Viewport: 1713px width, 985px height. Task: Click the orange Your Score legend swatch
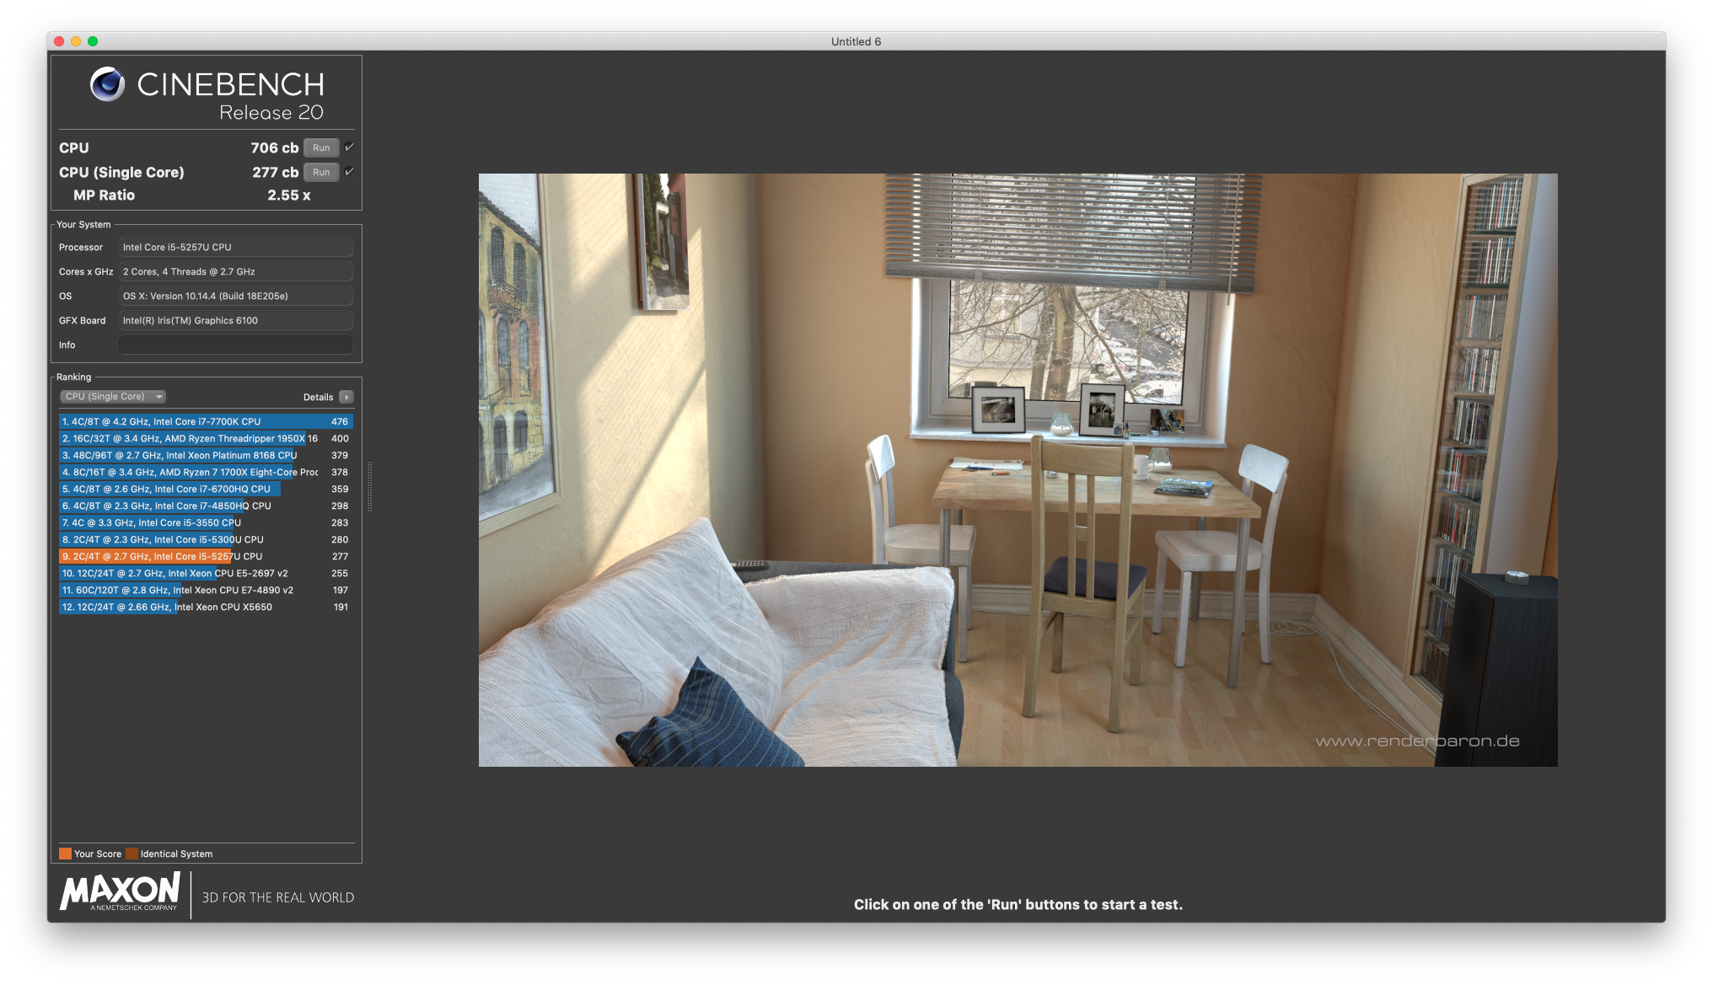click(65, 854)
